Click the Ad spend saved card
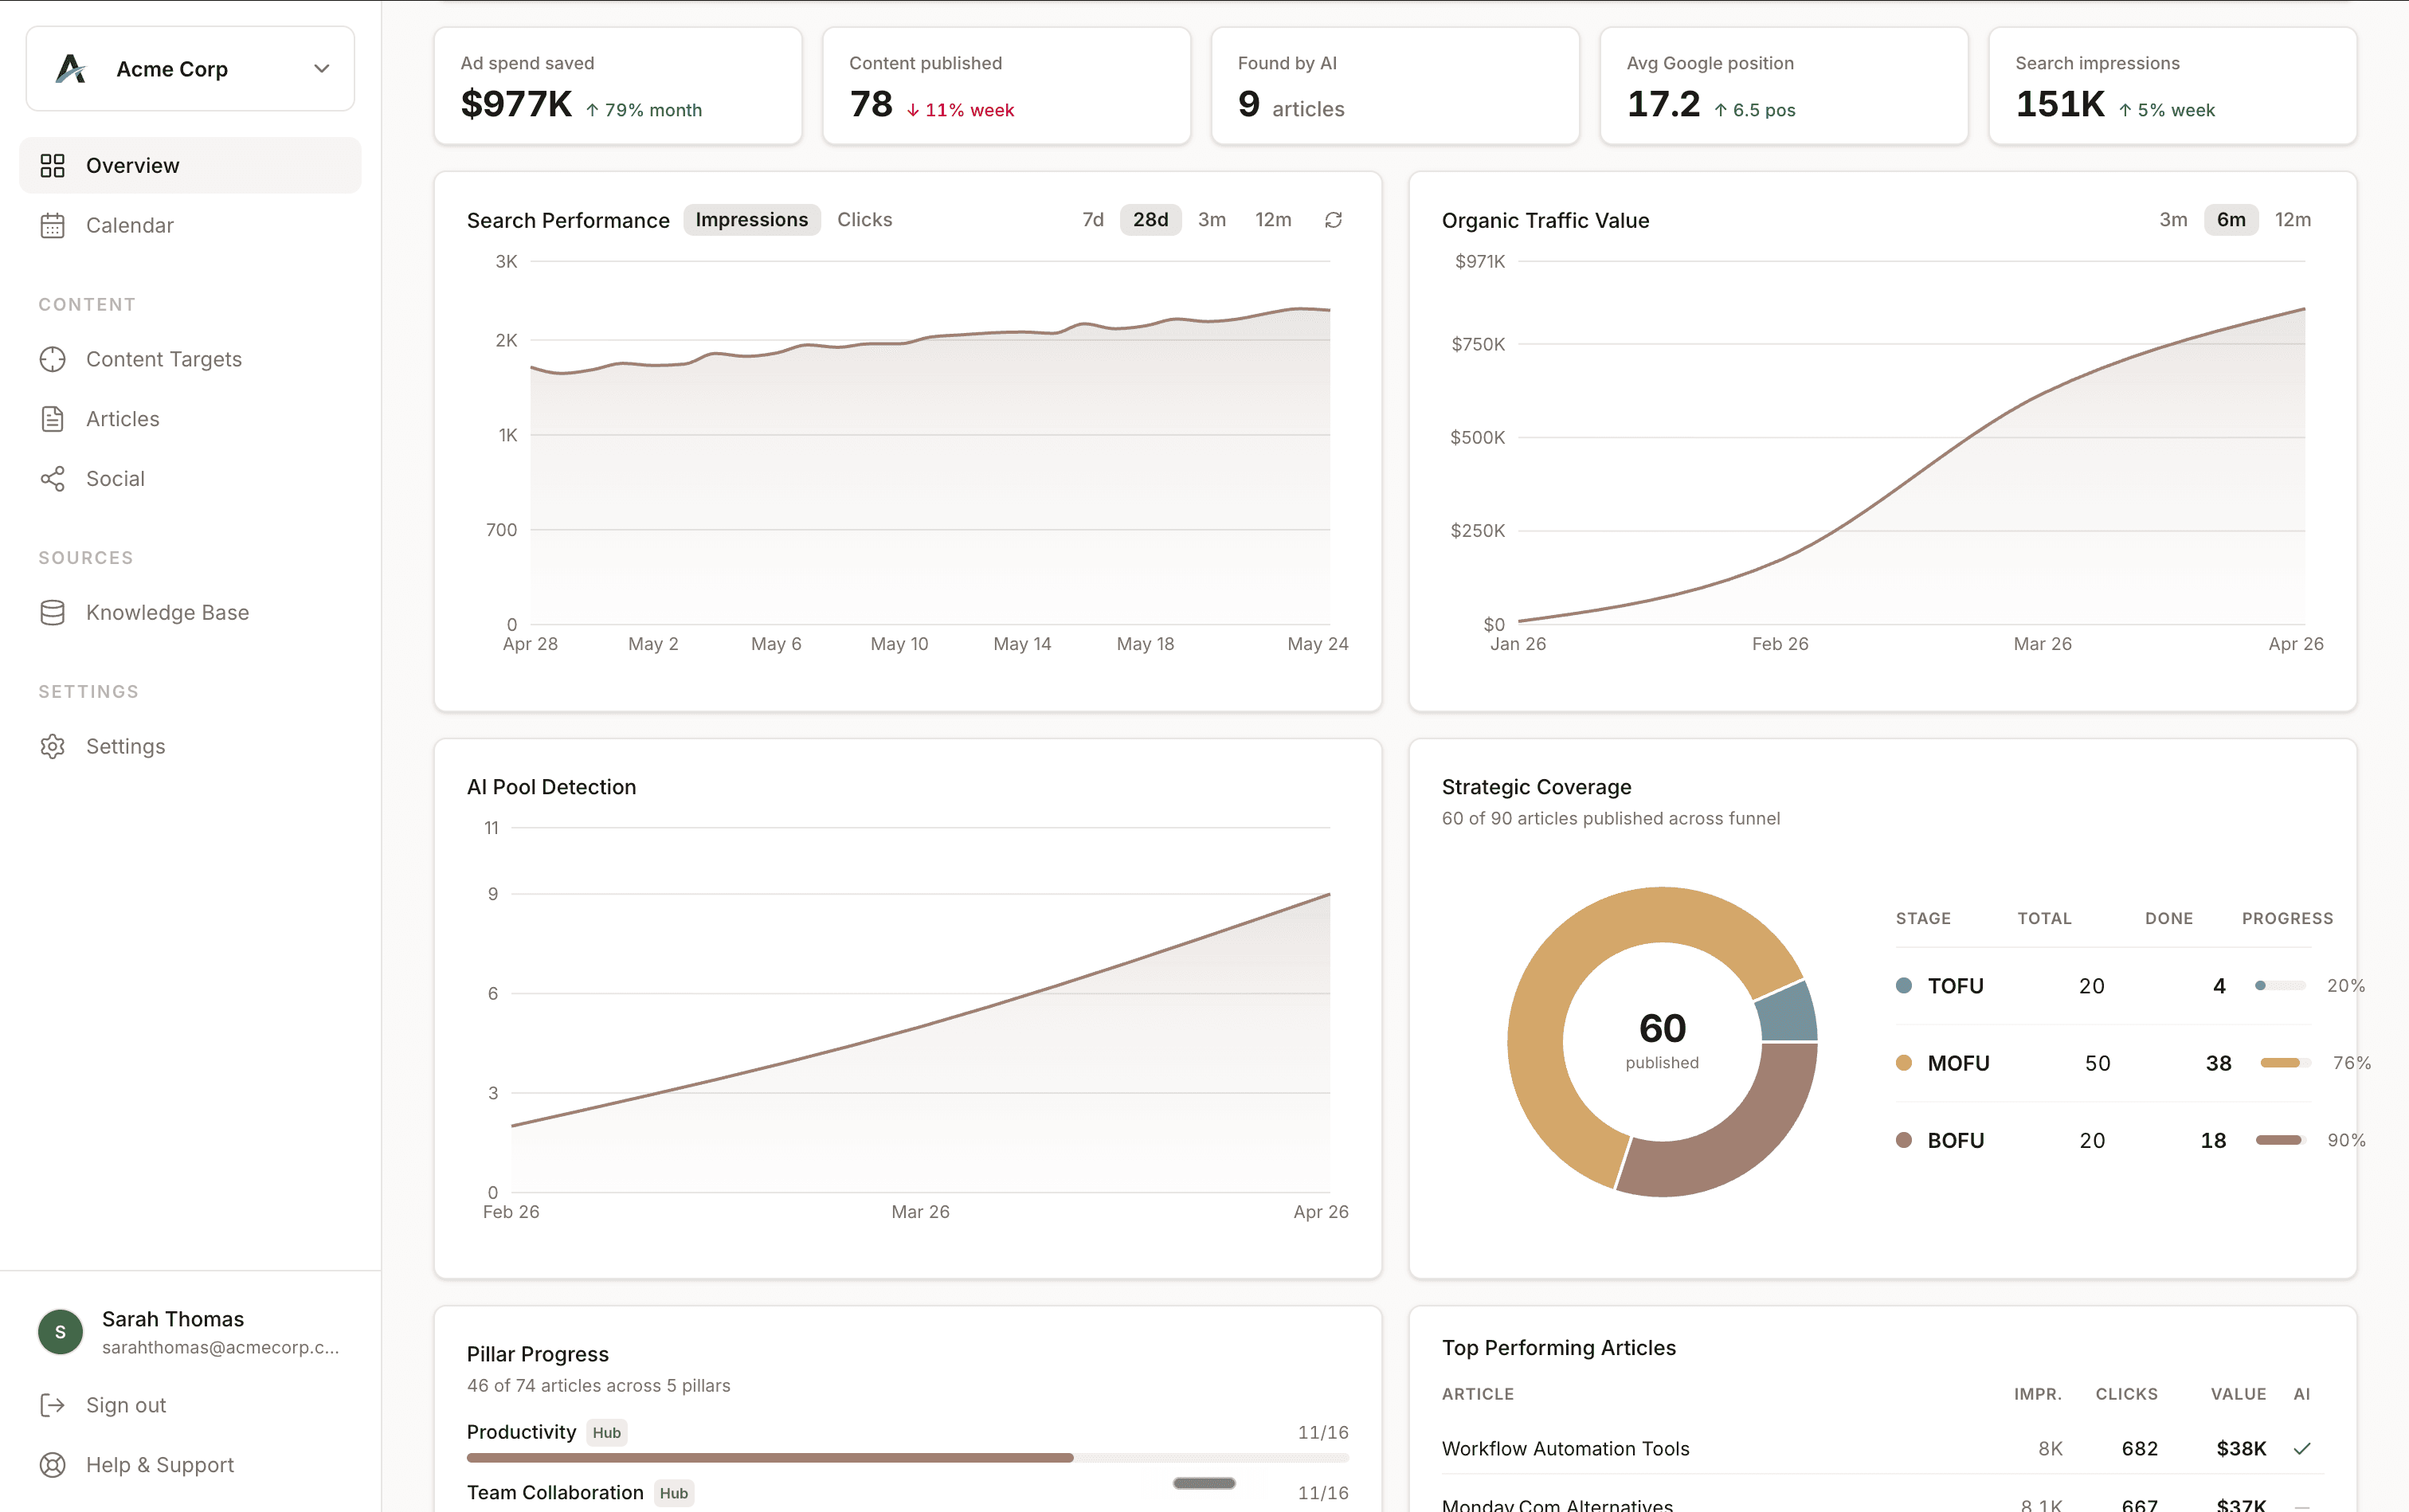 618,86
